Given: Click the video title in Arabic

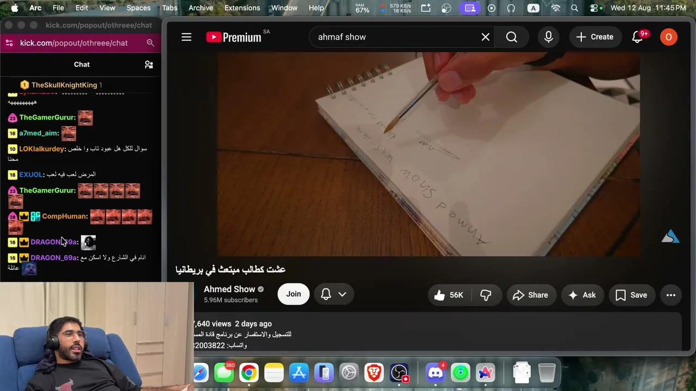Looking at the screenshot, I should click(231, 269).
